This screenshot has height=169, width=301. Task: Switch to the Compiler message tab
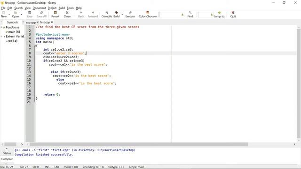7,159
